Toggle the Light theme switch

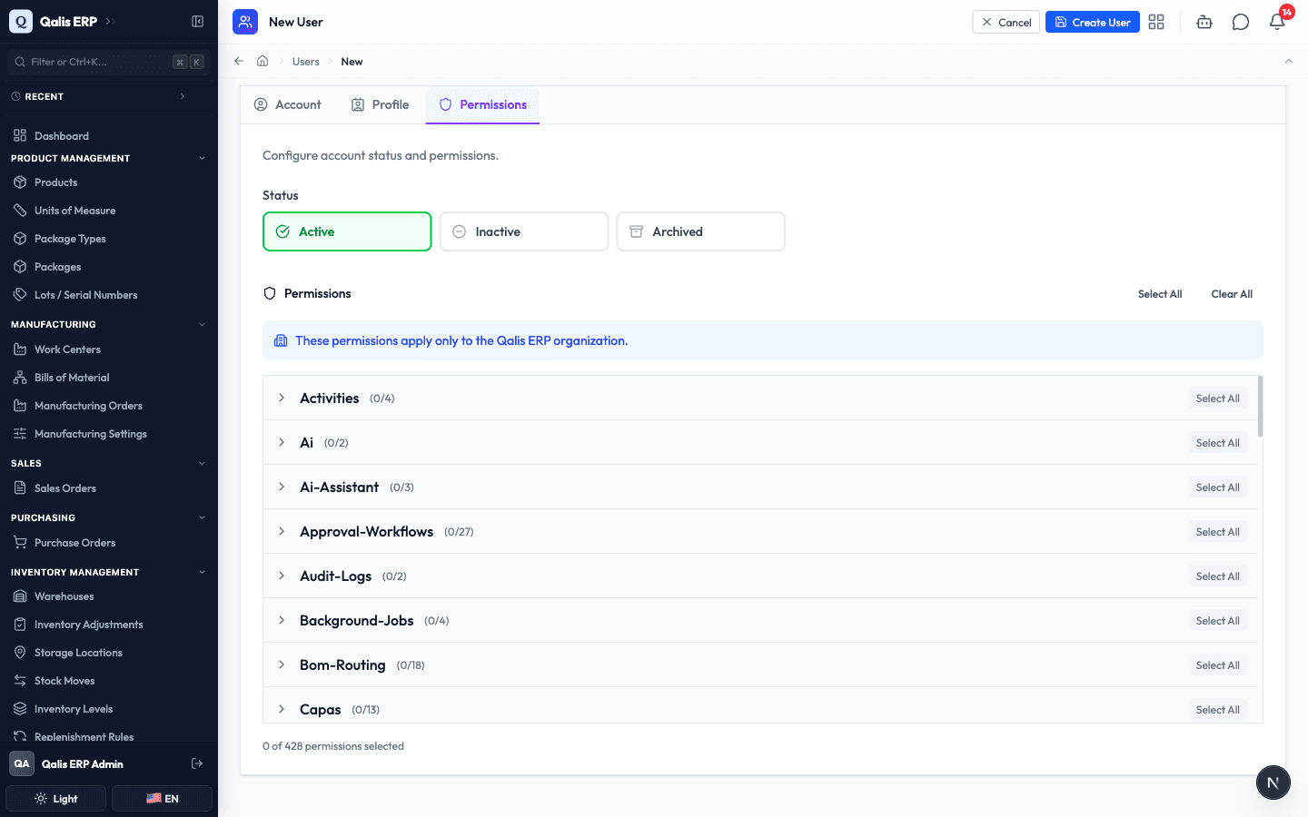tap(56, 799)
